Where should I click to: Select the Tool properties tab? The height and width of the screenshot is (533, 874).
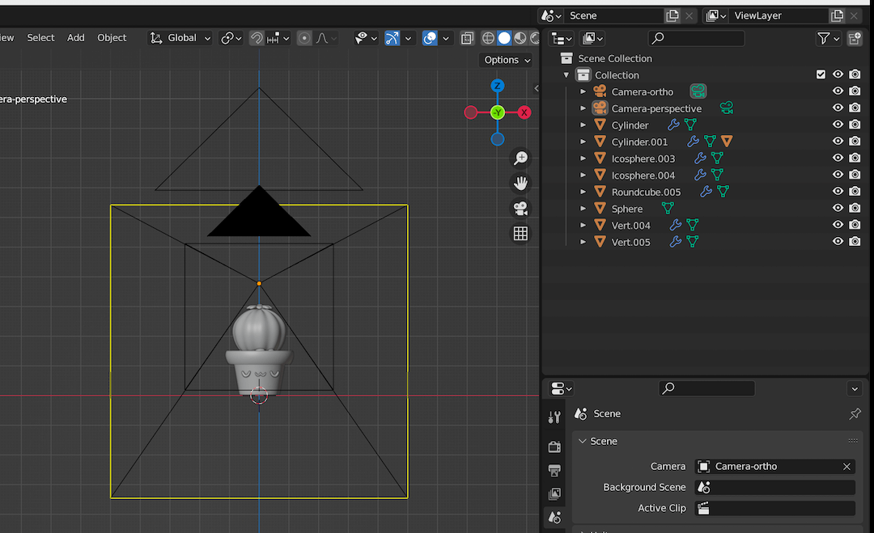554,417
